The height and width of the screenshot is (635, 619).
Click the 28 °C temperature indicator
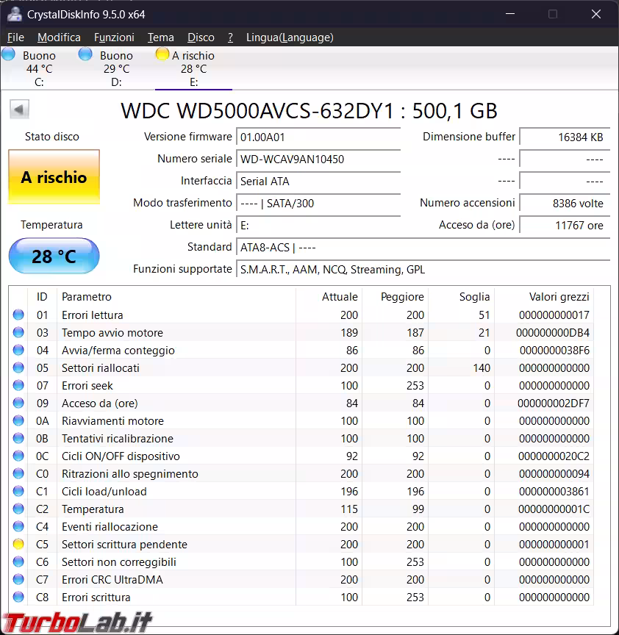54,256
